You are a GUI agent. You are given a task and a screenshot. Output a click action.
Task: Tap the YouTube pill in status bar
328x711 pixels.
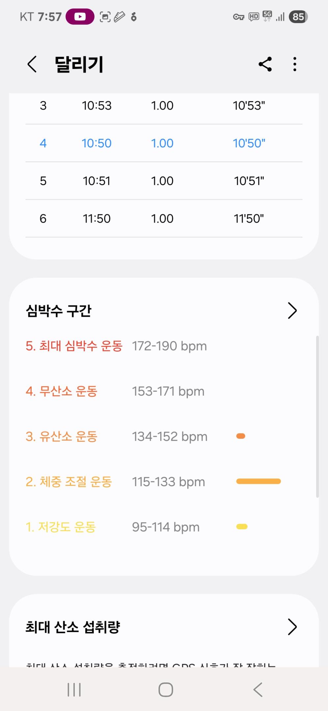click(x=80, y=17)
